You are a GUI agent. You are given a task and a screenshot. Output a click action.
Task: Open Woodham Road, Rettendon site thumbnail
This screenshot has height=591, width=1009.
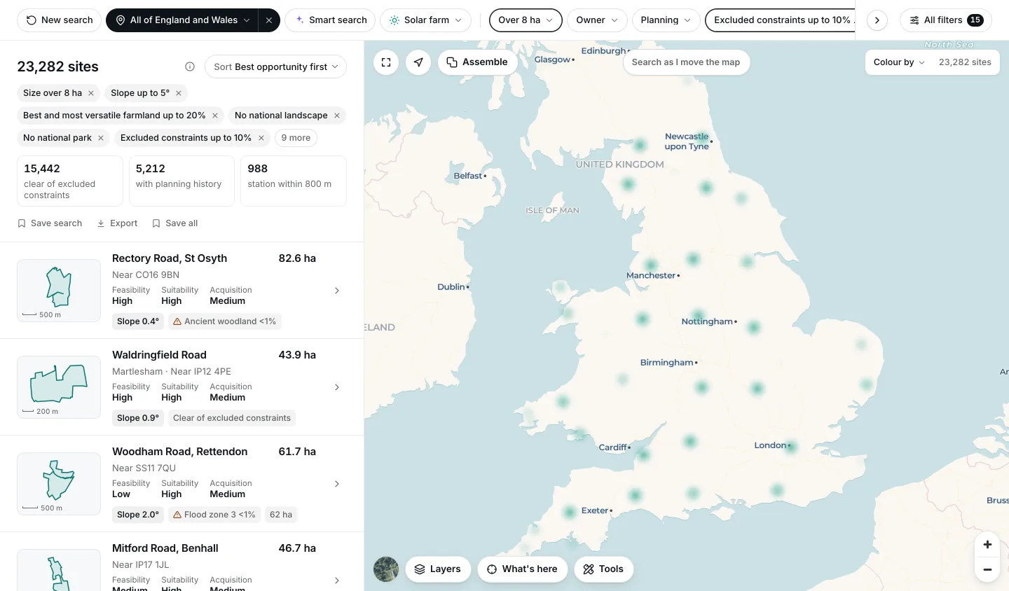click(x=59, y=484)
